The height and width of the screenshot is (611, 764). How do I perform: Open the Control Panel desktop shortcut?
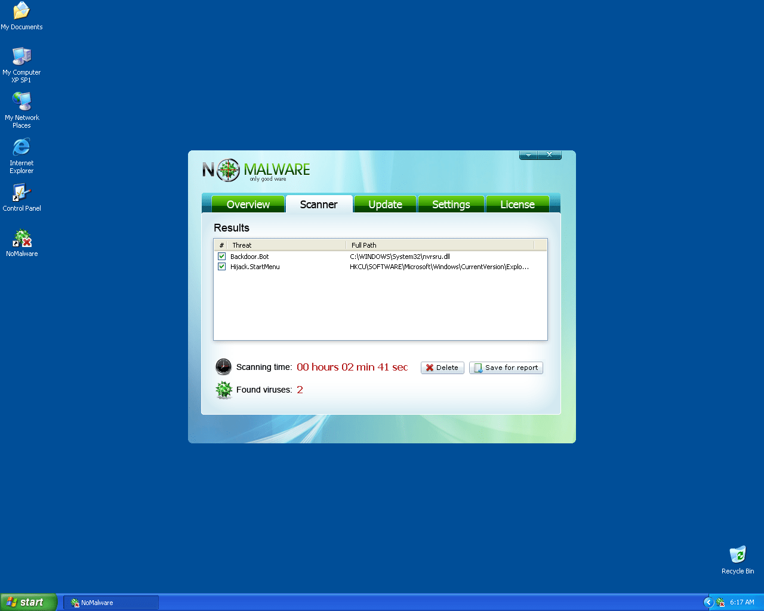21,193
